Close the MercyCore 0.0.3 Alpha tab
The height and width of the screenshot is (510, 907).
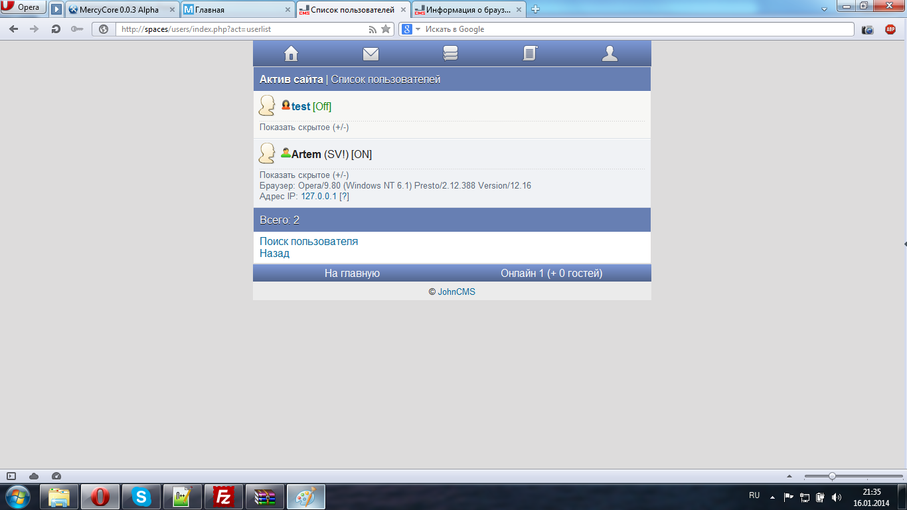[x=172, y=10]
